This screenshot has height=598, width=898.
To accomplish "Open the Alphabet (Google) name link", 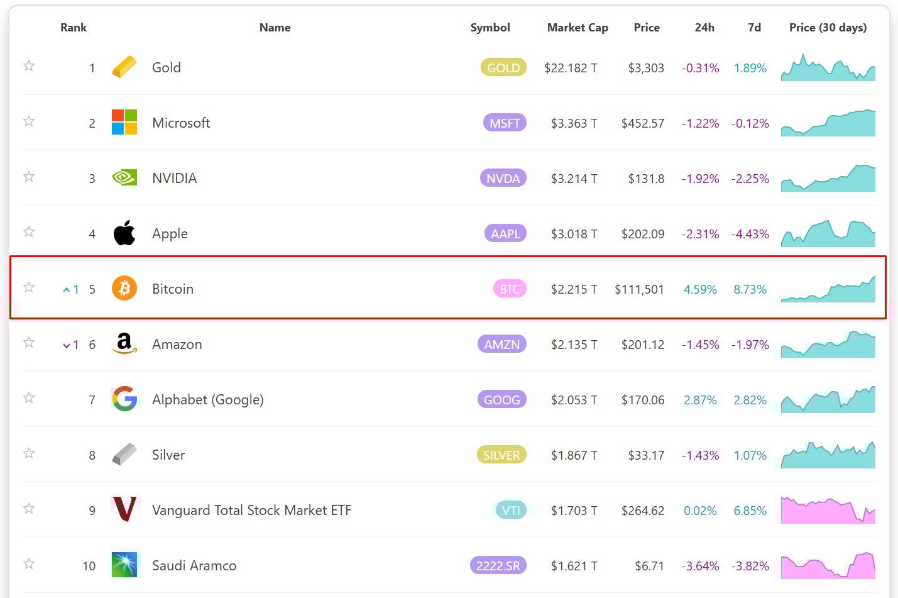I will [208, 399].
